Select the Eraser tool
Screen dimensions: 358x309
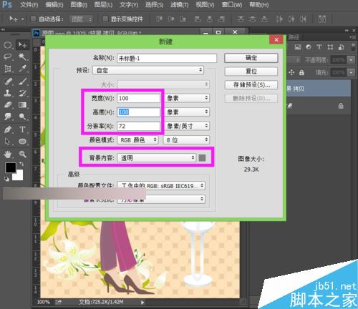pos(8,105)
